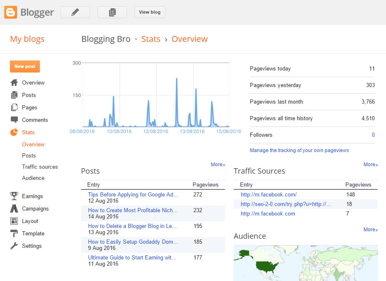Click chart date label 15/08/2016
The width and height of the screenshot is (386, 281).
coord(229,131)
